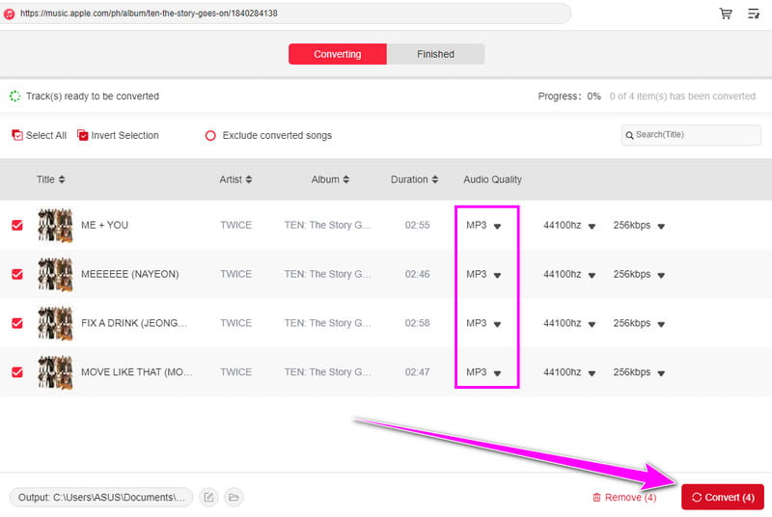Open the output folder icon
The width and height of the screenshot is (772, 517).
[234, 497]
